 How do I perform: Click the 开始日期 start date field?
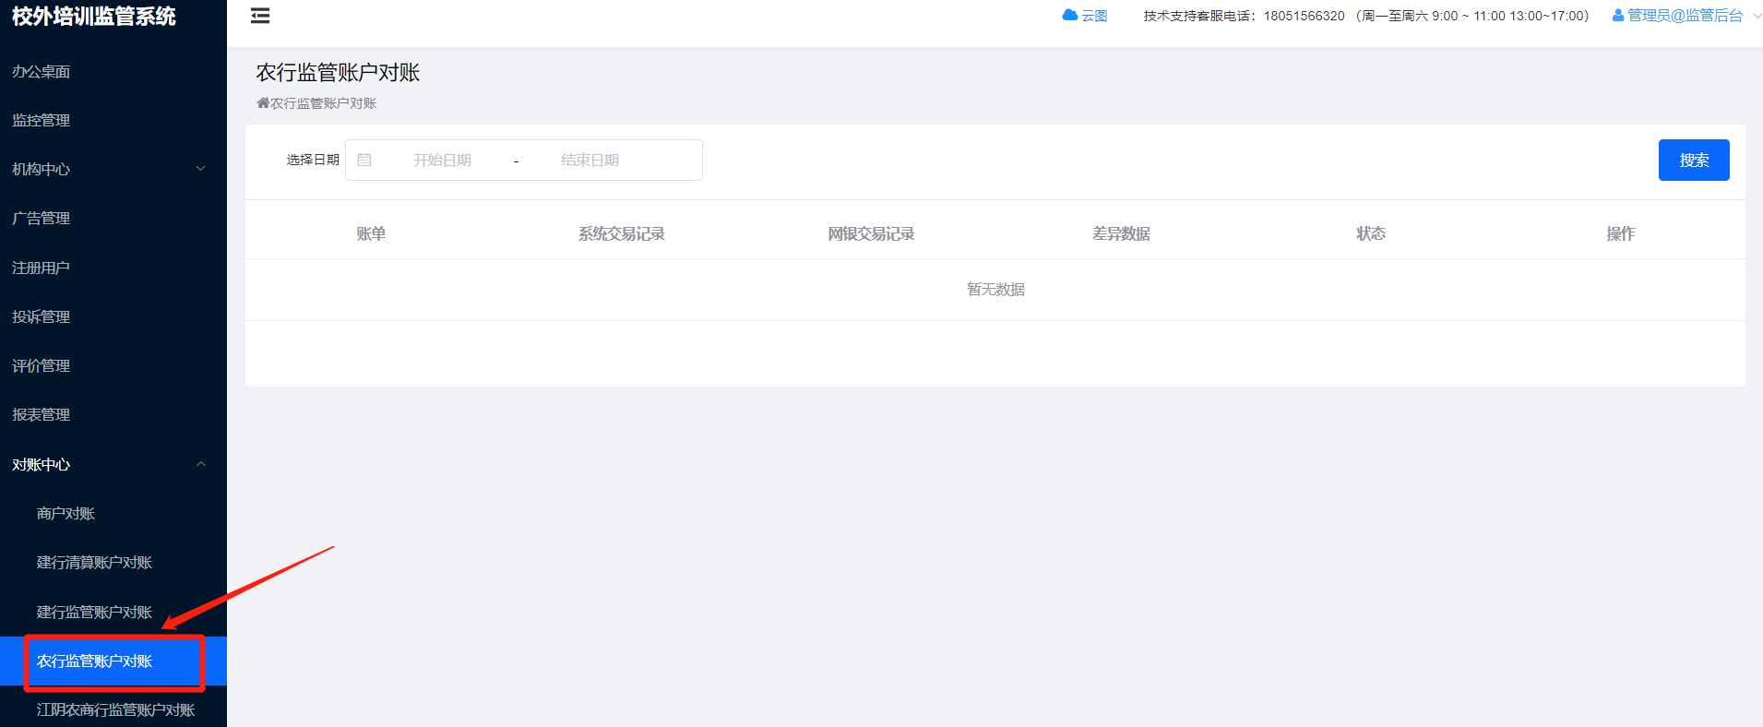point(443,161)
